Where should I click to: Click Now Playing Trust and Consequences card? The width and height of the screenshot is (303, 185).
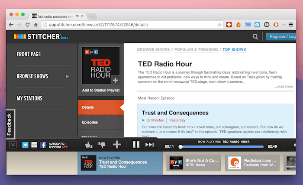pyautogui.click(x=120, y=163)
